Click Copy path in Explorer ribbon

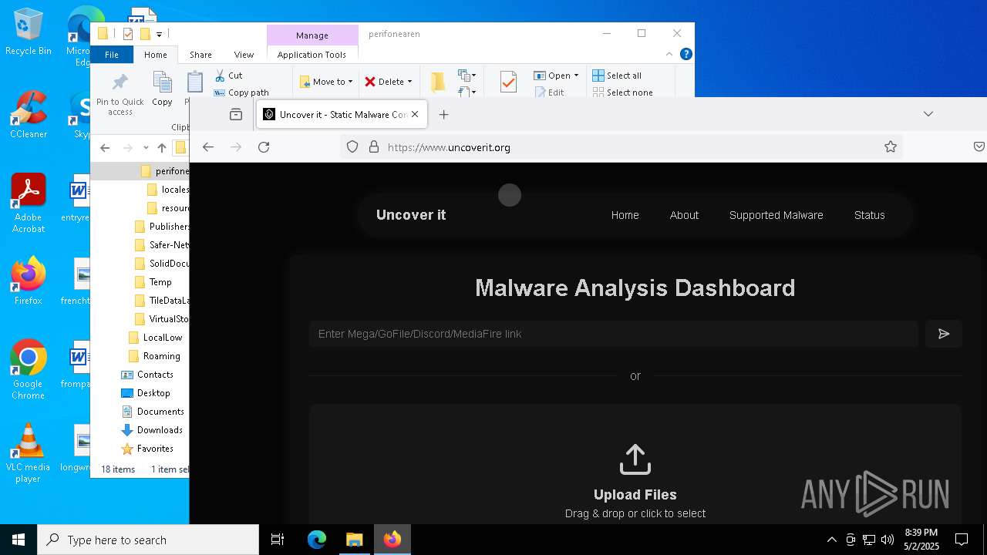click(x=241, y=92)
